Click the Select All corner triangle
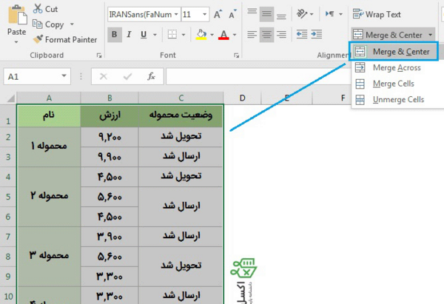Screen dimensions: 444x304 click(11, 98)
